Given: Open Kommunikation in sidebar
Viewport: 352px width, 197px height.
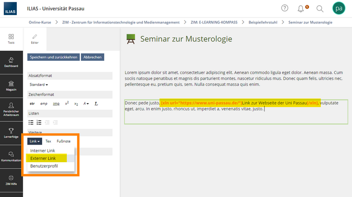Looking at the screenshot, I should tap(11, 157).
